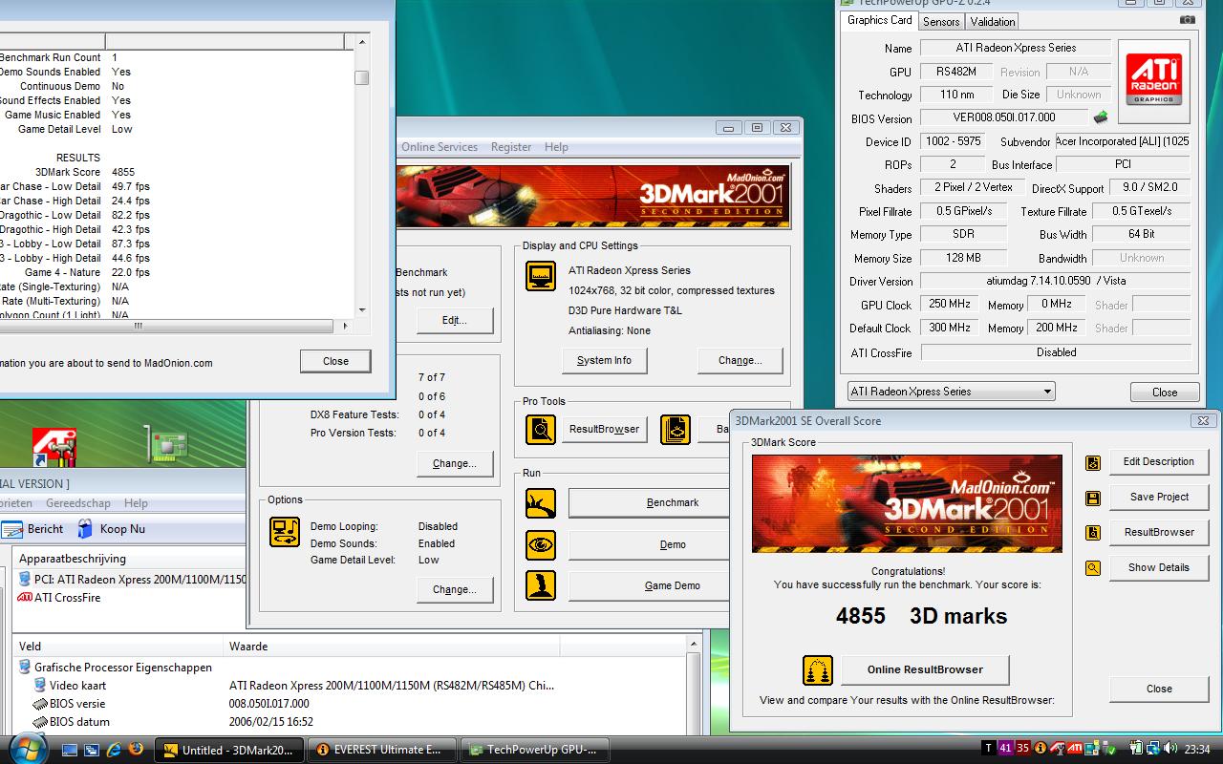Click the BIOS save chip icon in GPU-Z

point(1102,117)
